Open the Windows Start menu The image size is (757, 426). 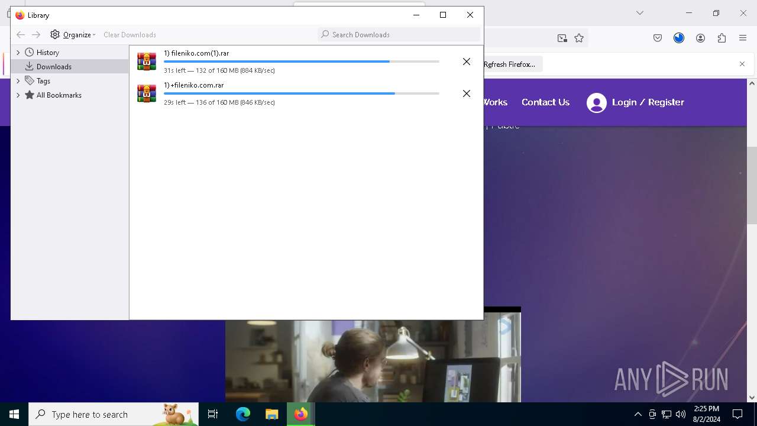(x=14, y=414)
